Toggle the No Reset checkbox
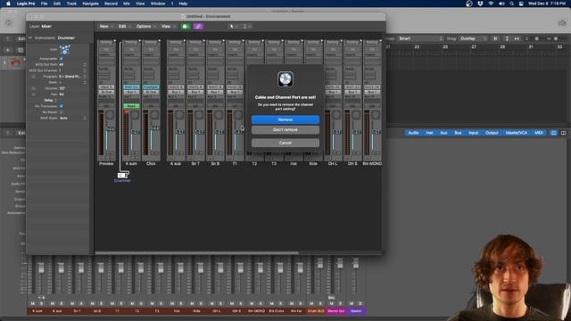This screenshot has width=571, height=321. coord(62,112)
